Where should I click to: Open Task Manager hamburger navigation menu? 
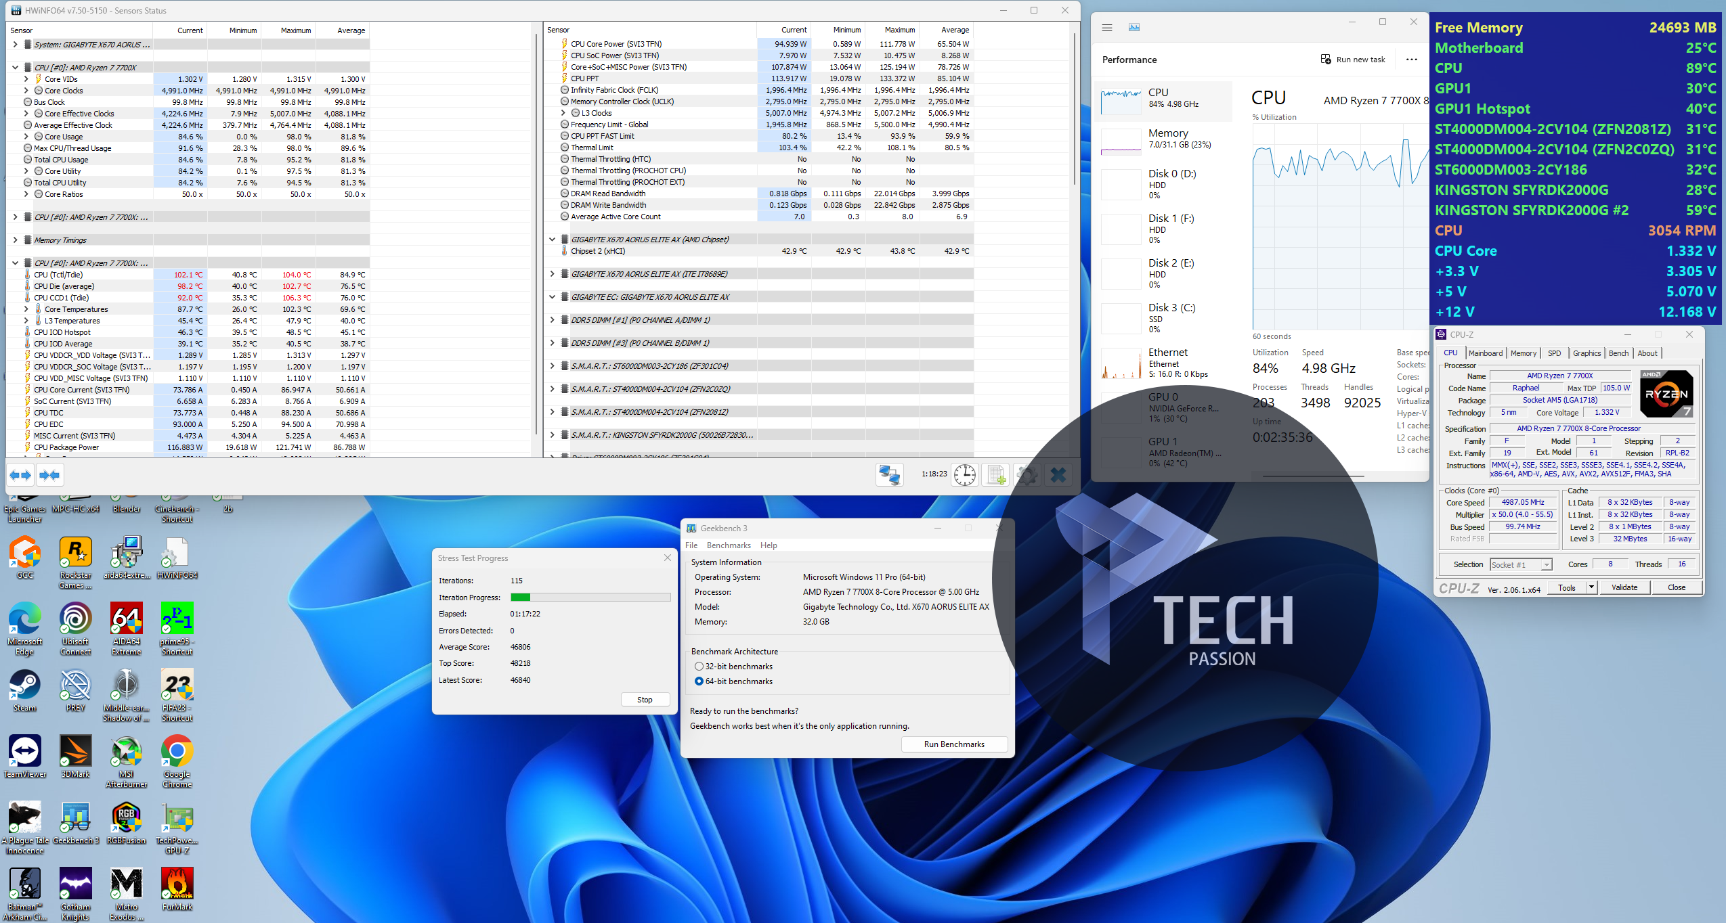(x=1107, y=28)
